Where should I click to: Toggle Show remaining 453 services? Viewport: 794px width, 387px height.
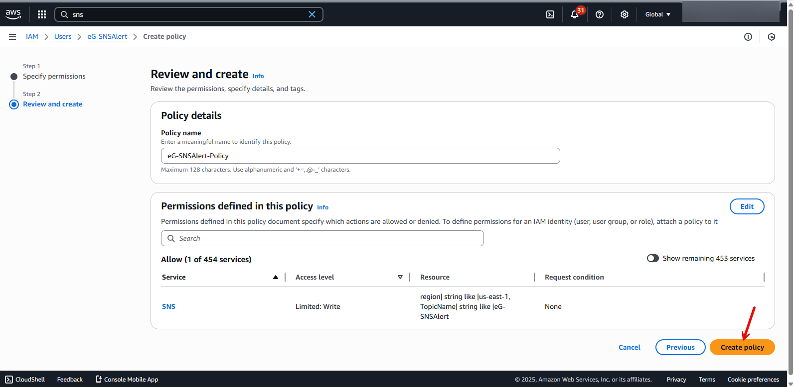(x=652, y=258)
